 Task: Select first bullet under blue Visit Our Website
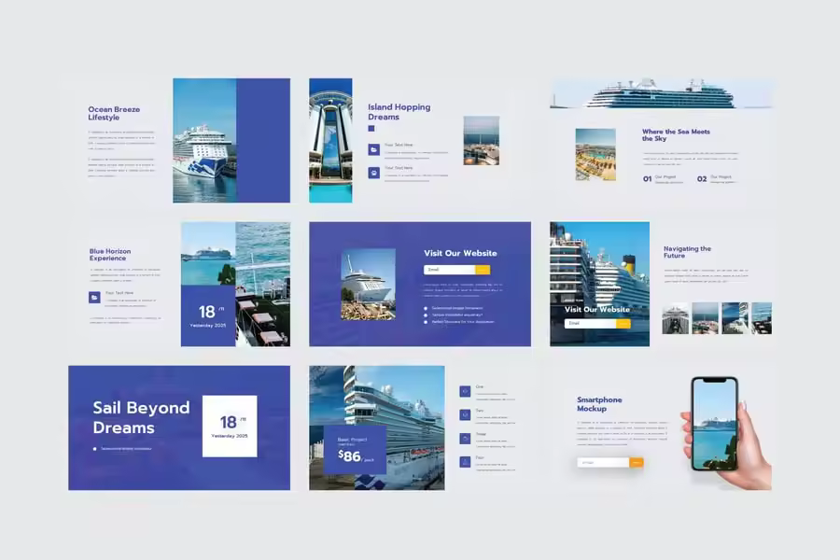coord(426,307)
